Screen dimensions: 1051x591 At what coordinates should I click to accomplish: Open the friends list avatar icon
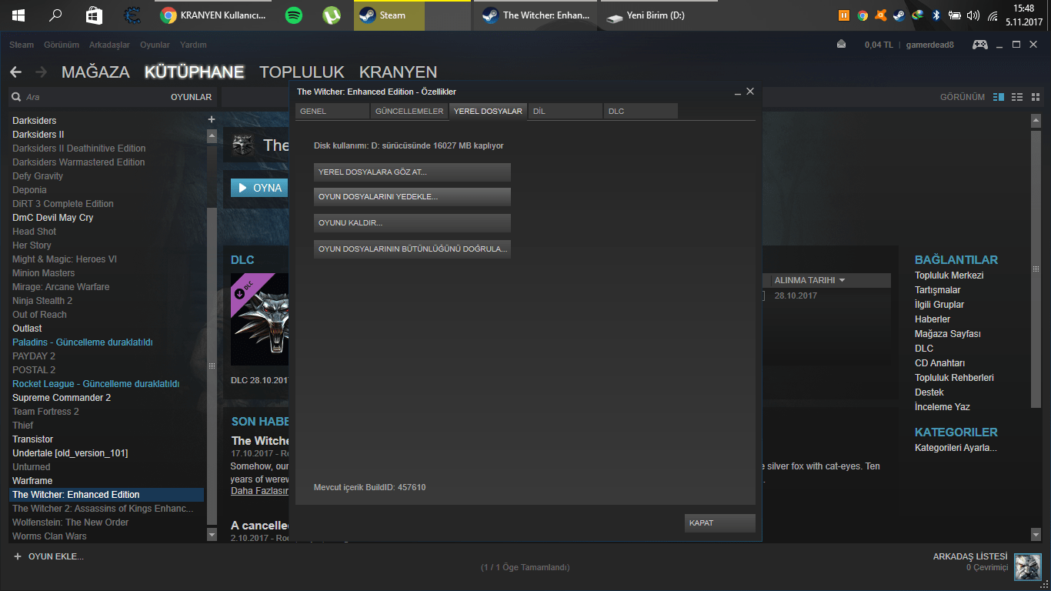[1028, 568]
